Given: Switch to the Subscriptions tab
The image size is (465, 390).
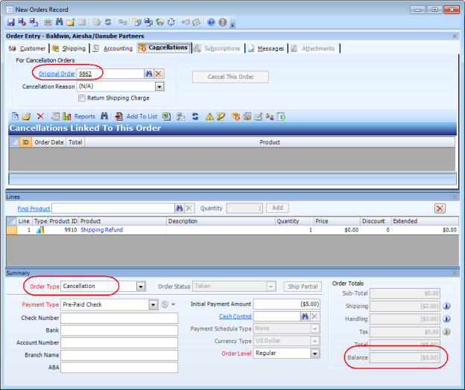Looking at the screenshot, I should [218, 48].
